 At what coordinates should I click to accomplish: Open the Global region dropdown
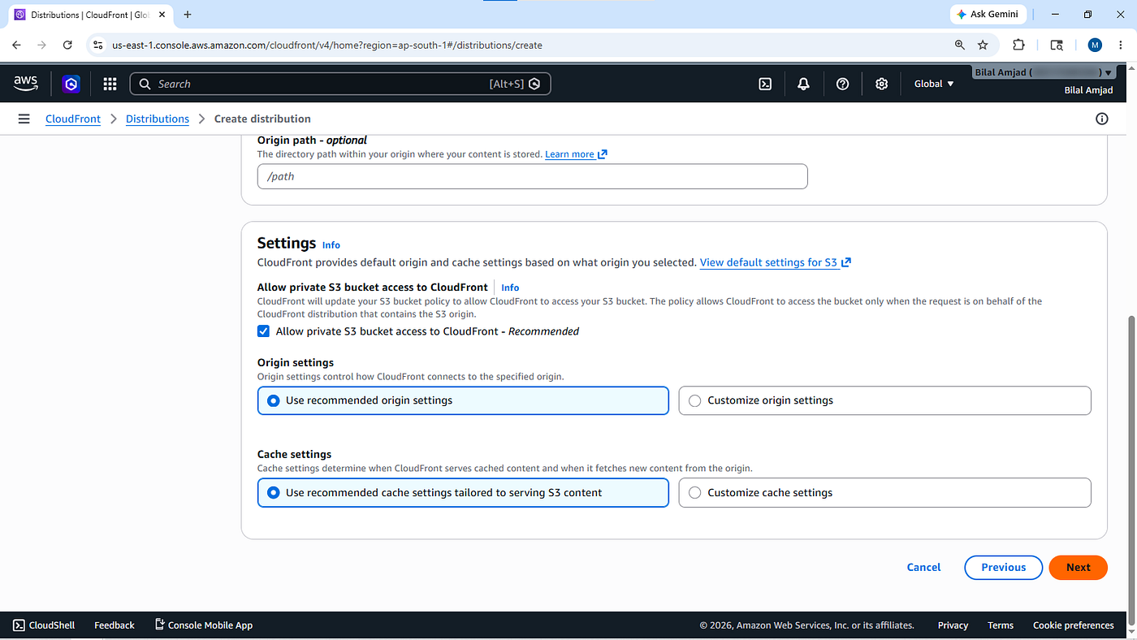coord(934,84)
